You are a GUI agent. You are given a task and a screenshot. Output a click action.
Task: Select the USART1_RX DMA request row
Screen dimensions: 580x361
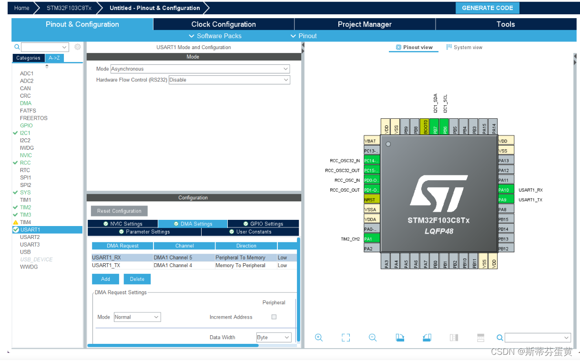pyautogui.click(x=194, y=258)
